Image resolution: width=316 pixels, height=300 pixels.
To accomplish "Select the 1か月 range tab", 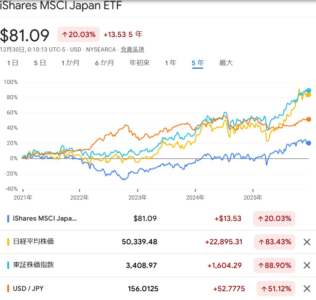I will pyautogui.click(x=71, y=63).
